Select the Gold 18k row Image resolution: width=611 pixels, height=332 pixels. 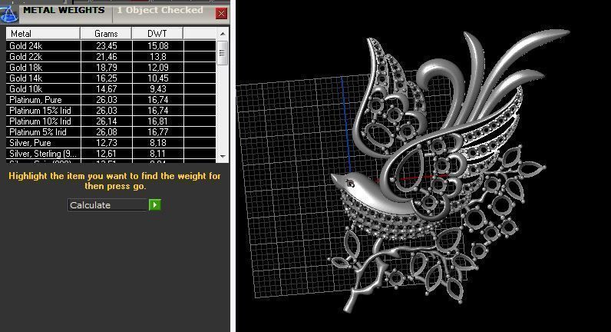tap(111, 68)
